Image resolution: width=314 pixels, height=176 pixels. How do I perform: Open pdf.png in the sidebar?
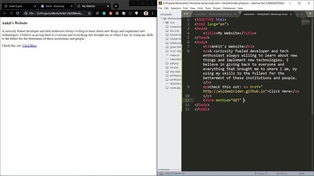point(174,63)
